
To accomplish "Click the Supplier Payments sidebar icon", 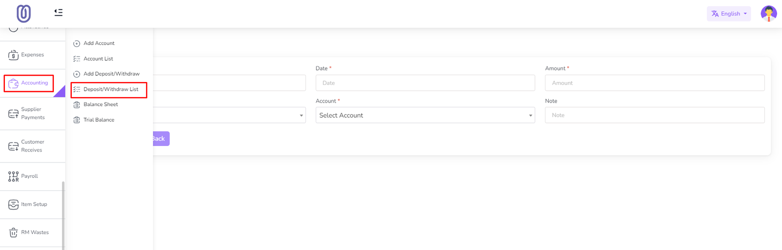I will 13,114.
